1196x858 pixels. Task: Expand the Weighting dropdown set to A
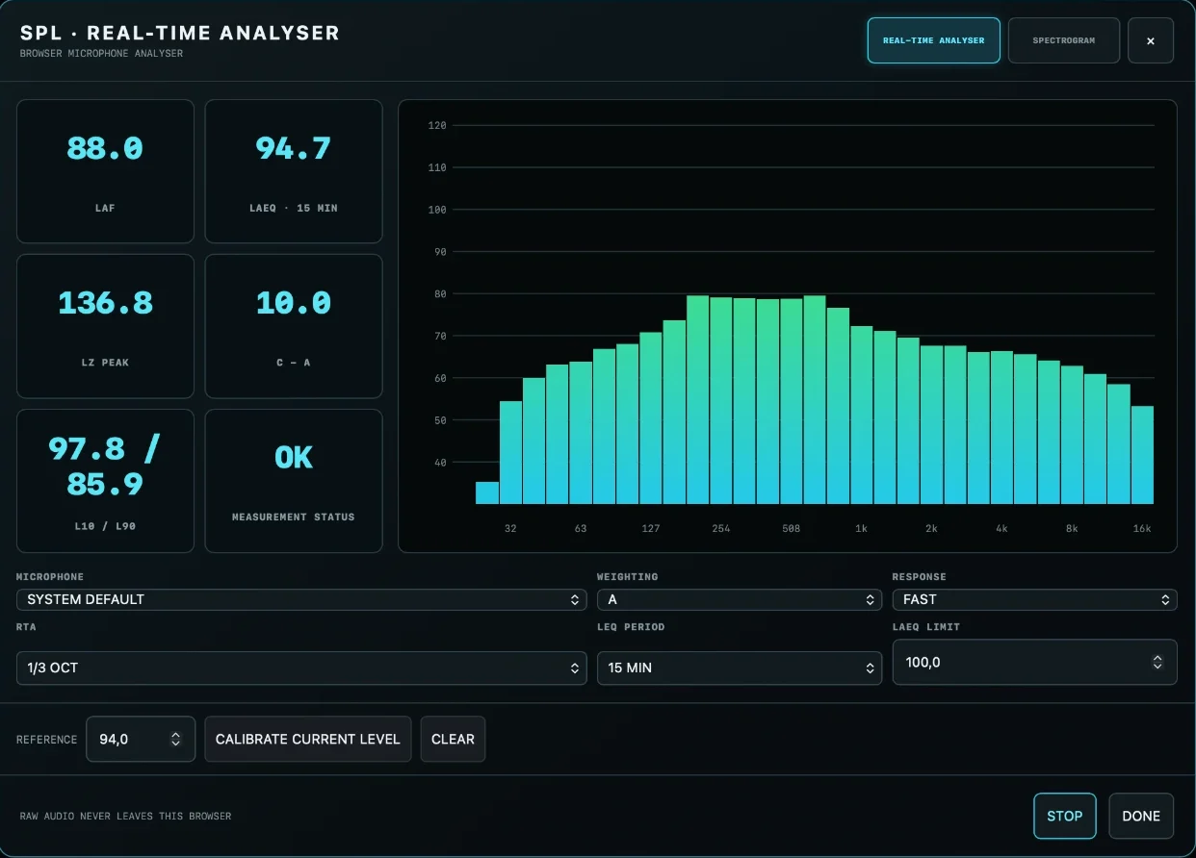[740, 599]
